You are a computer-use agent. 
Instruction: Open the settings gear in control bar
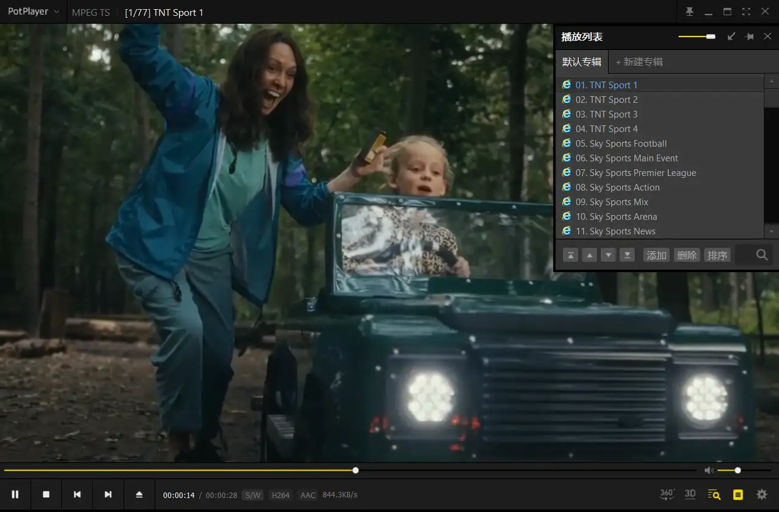(762, 494)
